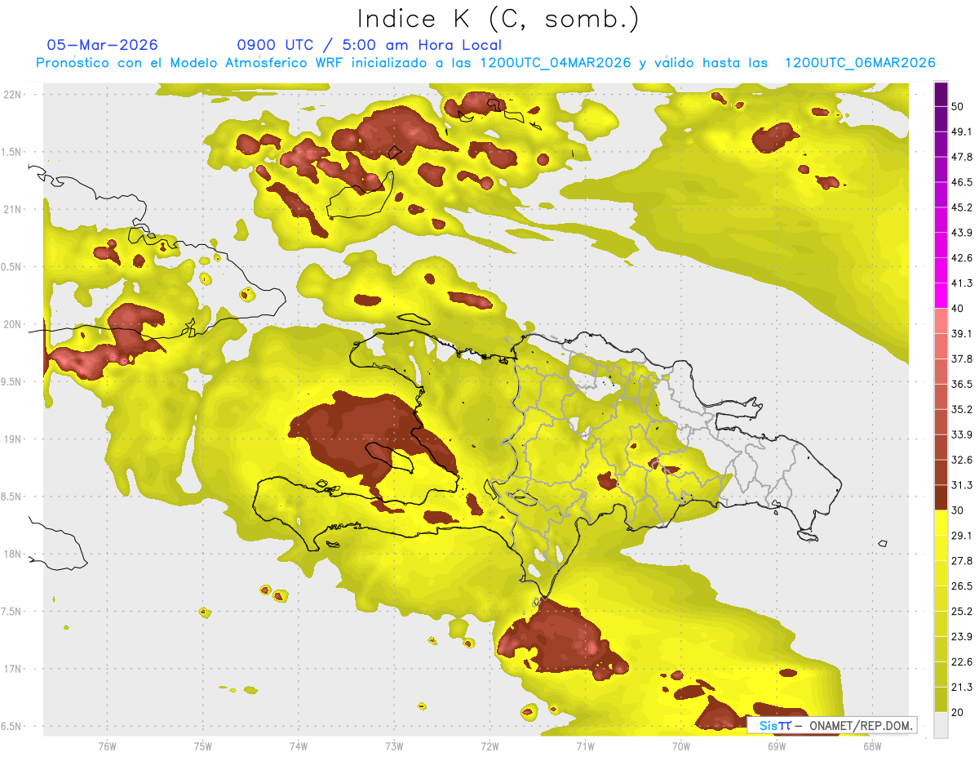Click the color bar value '36.5'
Image resolution: width=979 pixels, height=757 pixels.
click(x=962, y=385)
